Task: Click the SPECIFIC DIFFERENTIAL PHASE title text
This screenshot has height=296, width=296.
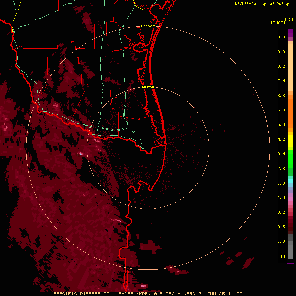Action: point(94,294)
